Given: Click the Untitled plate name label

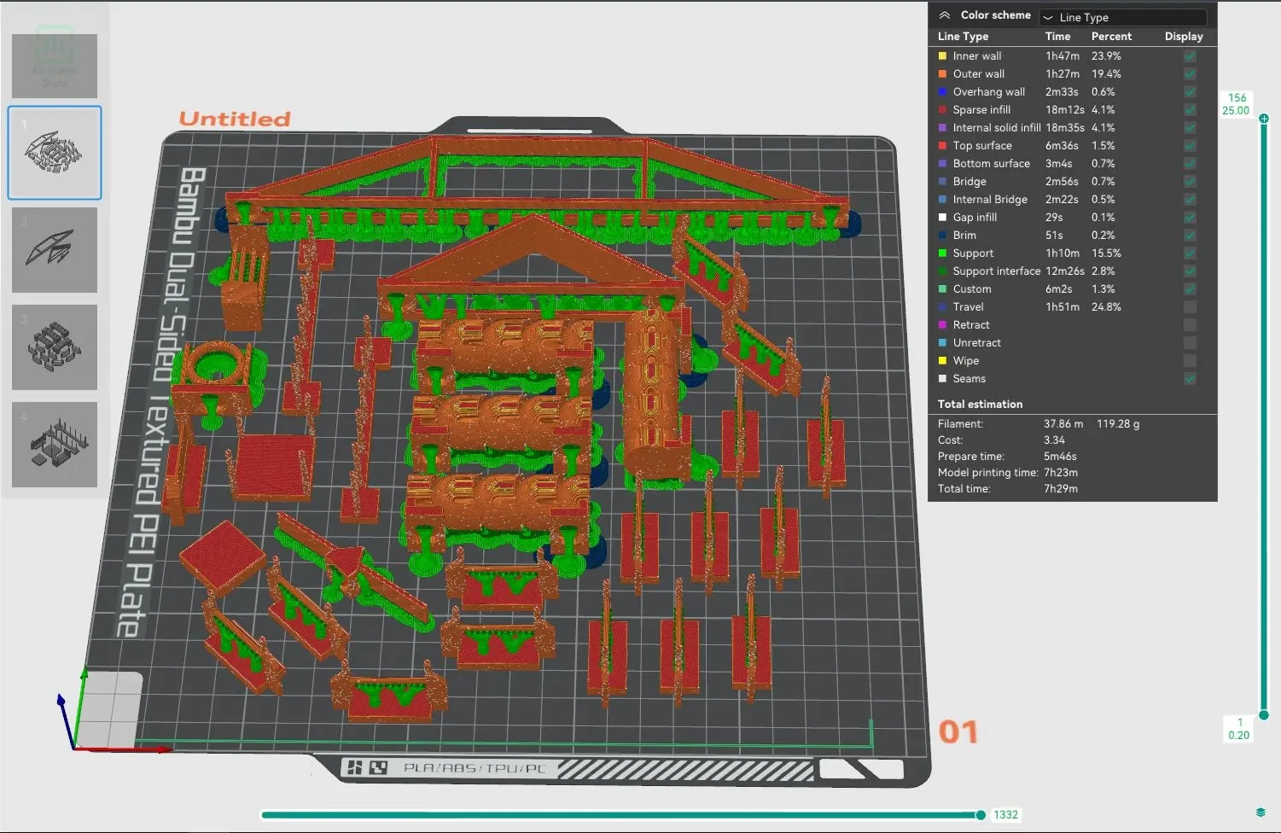Looking at the screenshot, I should tap(235, 119).
